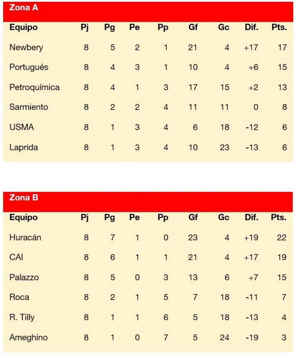Select the CAI team row
This screenshot has height=356, width=295.
(x=148, y=257)
